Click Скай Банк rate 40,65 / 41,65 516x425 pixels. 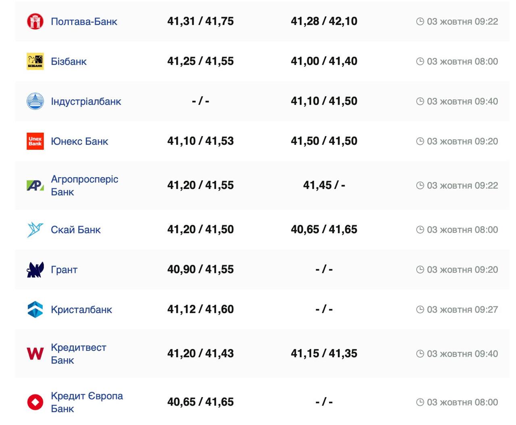pos(324,230)
